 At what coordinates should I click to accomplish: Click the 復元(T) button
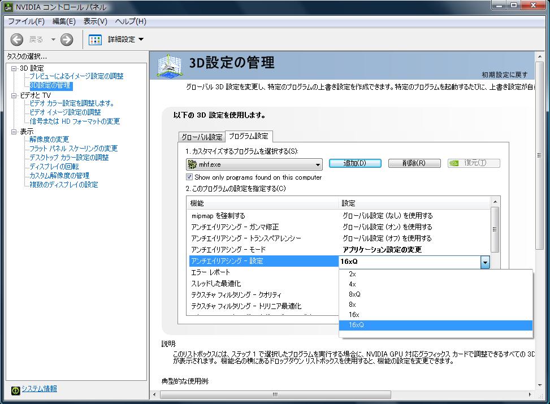tap(474, 163)
